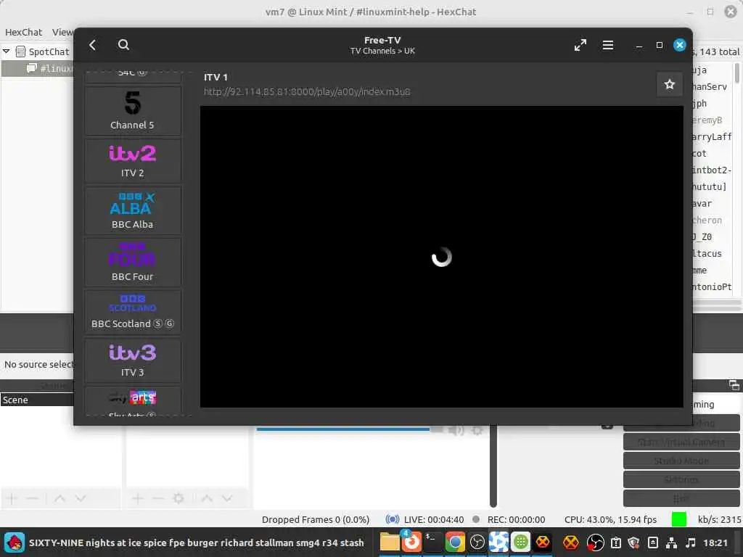Select the Sky Arts channel

[133, 401]
